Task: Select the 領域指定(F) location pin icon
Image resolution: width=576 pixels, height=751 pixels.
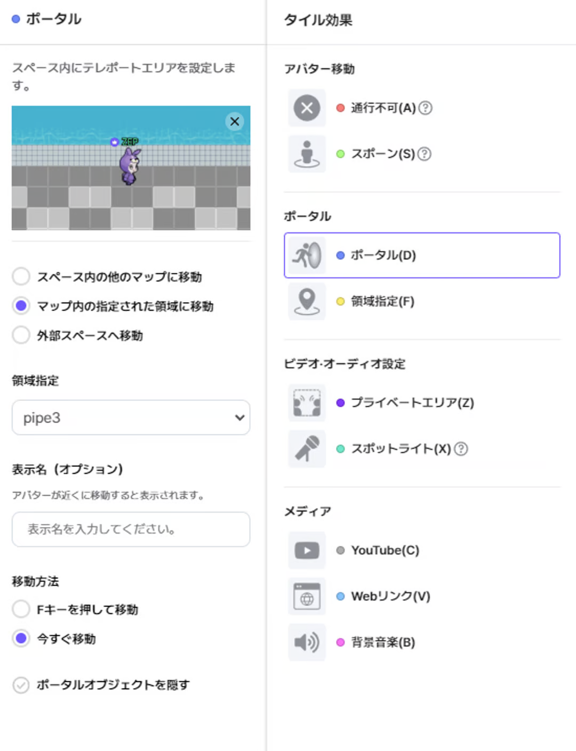Action: pos(307,301)
